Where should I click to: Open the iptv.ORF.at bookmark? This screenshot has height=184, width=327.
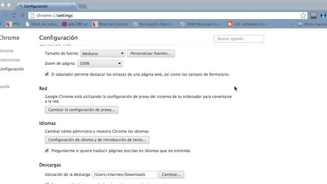75,24
